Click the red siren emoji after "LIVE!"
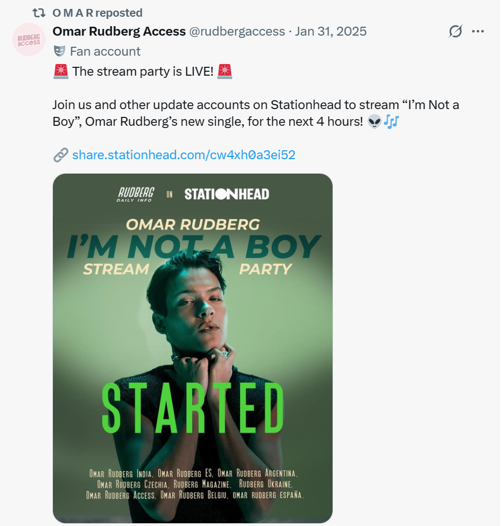The image size is (503, 526). pyautogui.click(x=225, y=72)
